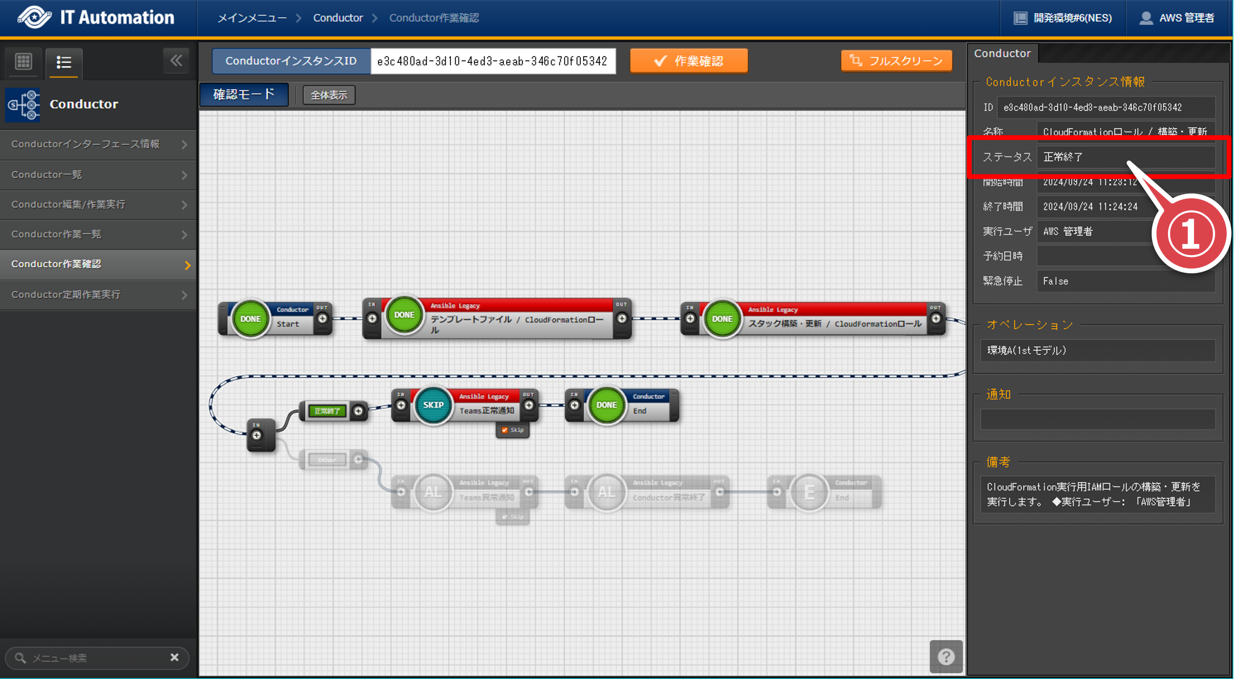Click the teal SKIP status node
This screenshot has height=679, width=1257.
click(433, 405)
